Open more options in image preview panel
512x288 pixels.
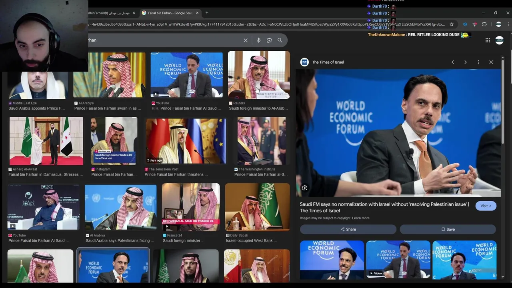(x=478, y=62)
